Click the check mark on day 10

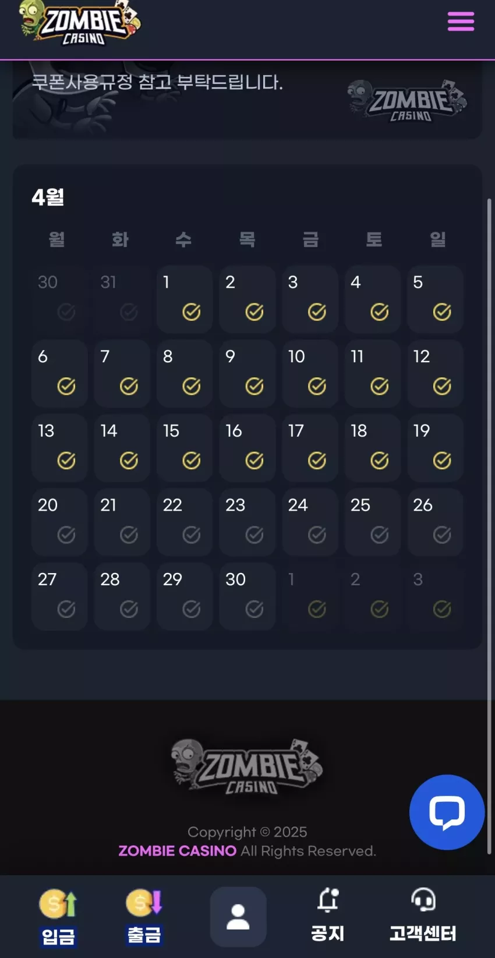pyautogui.click(x=317, y=386)
